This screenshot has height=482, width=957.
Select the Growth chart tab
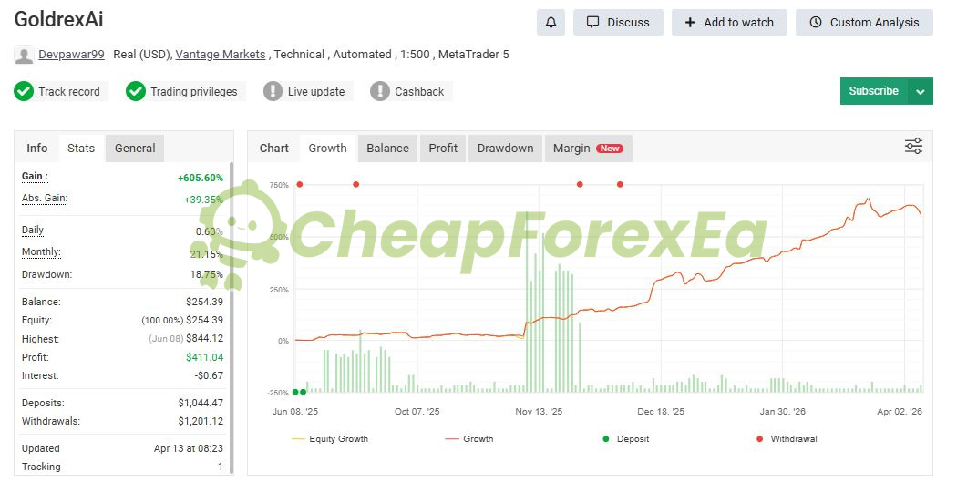pos(328,149)
